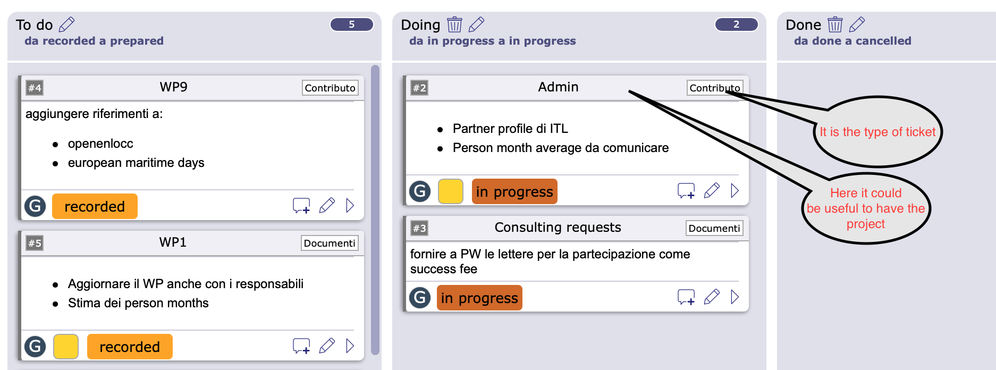The image size is (996, 370).
Task: Move WP1 ticket forward with arrow
Action: coord(350,346)
